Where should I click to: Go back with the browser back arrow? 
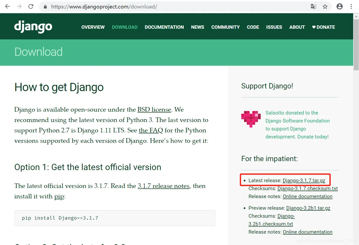[x=8, y=6]
